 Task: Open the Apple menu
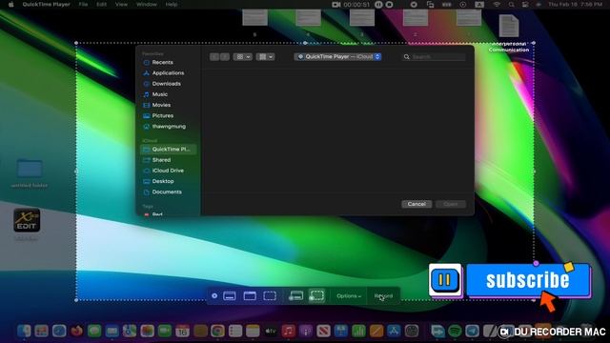(x=11, y=4)
